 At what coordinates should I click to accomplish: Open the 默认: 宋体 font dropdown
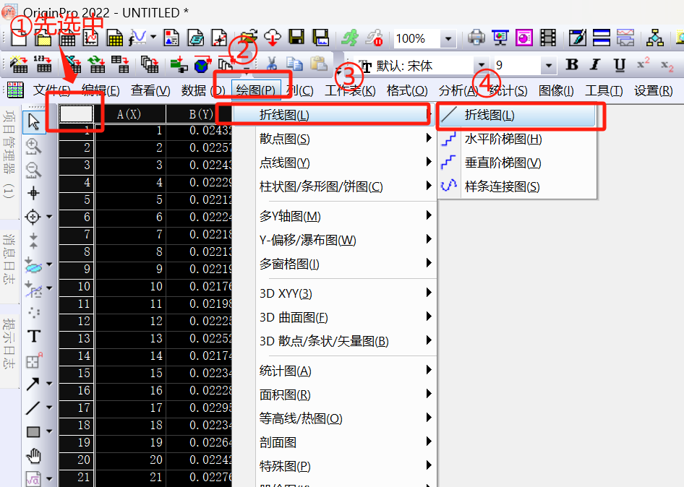(x=482, y=66)
